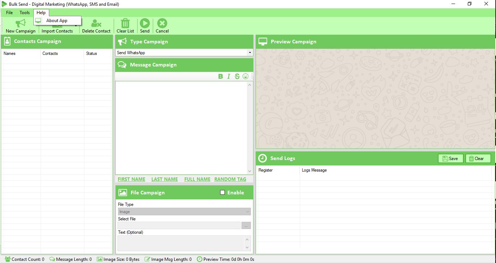Start a New Campaign from the toolbar
Viewport: 496px width, 263px height.
[21, 26]
